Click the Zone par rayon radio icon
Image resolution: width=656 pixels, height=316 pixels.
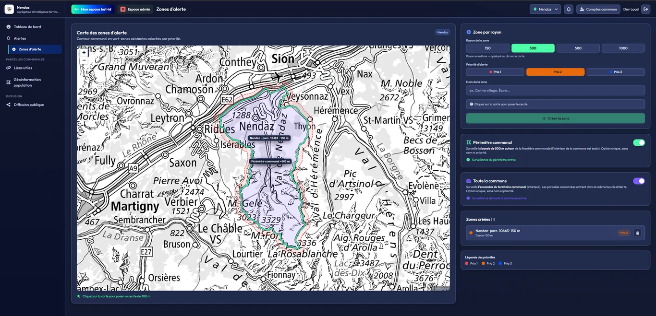pos(469,32)
